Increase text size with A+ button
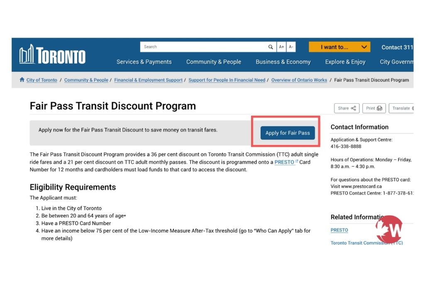Screen dimensions: 425x283 281,47
